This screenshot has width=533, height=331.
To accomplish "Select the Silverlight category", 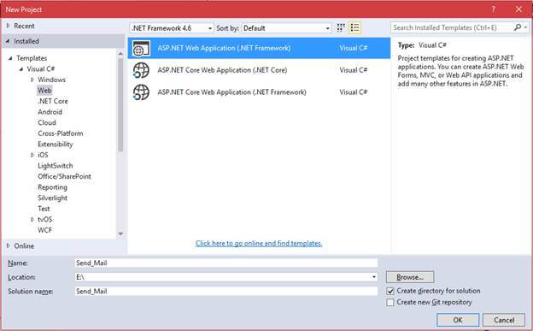I will tap(53, 198).
